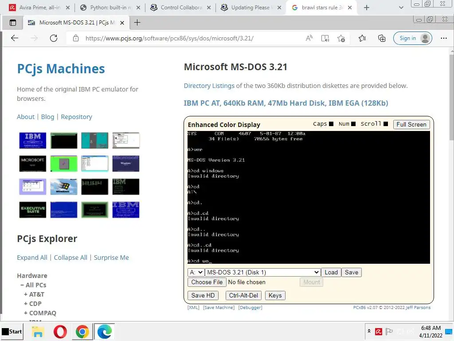The image size is (454, 341).
Task: Open tab search chevron in Chrome window
Action: [x=401, y=8]
